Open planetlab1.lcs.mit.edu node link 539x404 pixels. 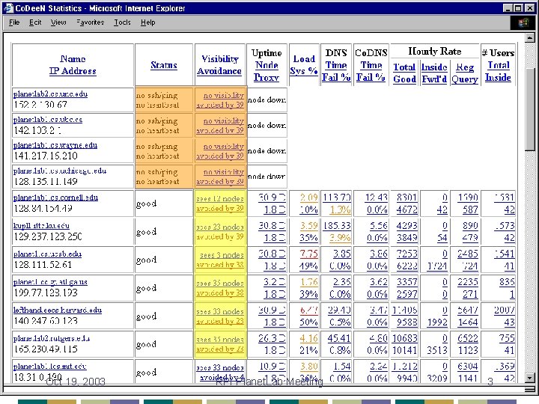coord(50,366)
